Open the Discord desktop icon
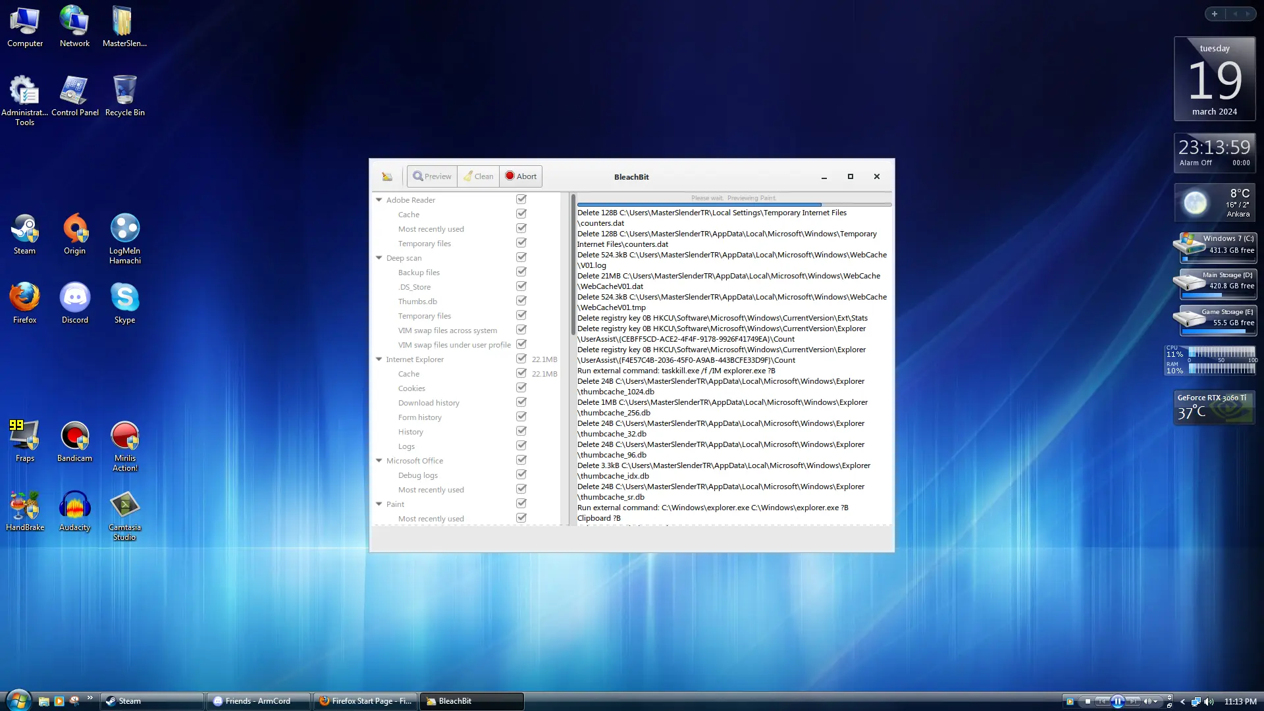The image size is (1264, 711). point(75,303)
